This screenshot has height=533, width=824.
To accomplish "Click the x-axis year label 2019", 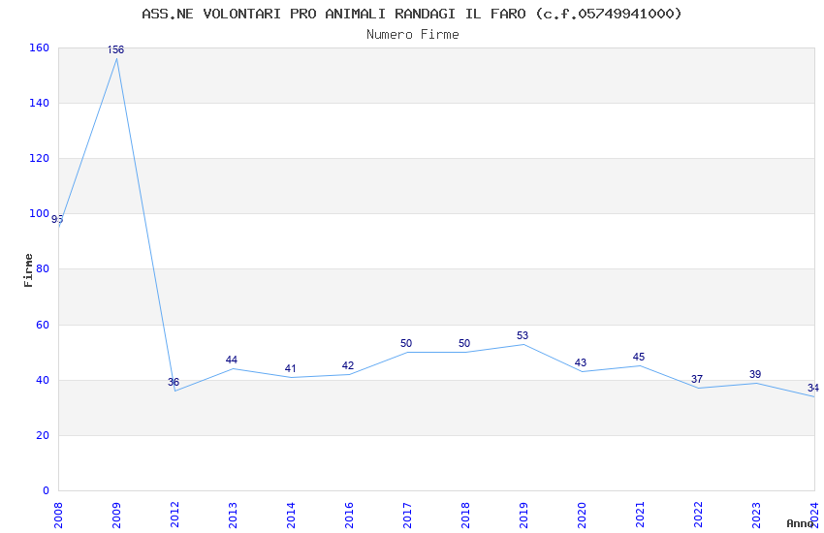I will (523, 516).
